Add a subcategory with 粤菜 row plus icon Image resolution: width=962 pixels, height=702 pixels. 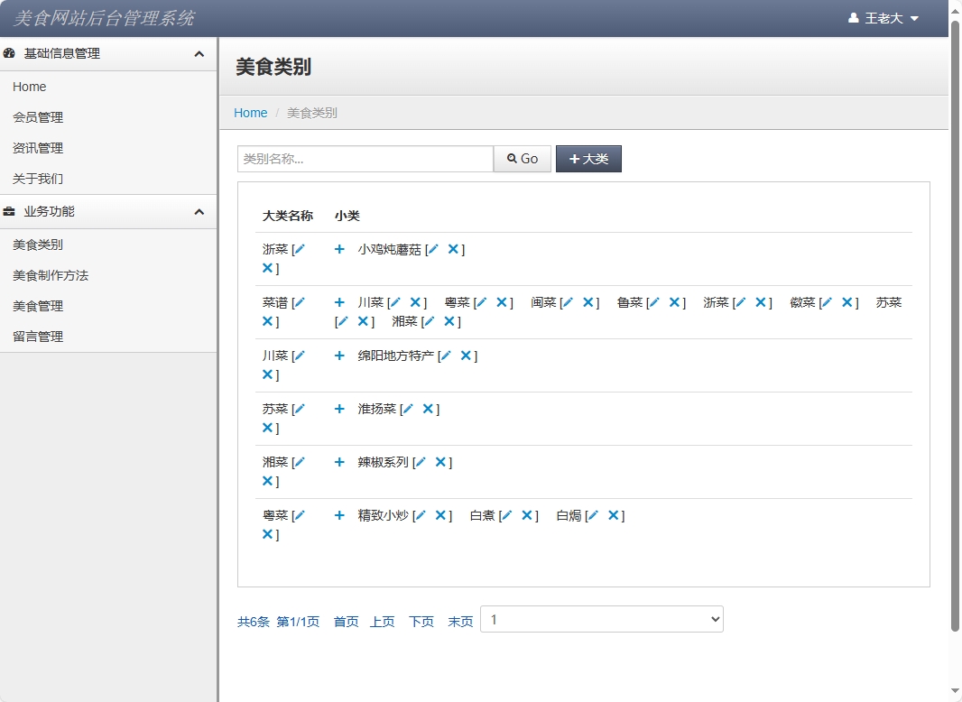(x=339, y=515)
